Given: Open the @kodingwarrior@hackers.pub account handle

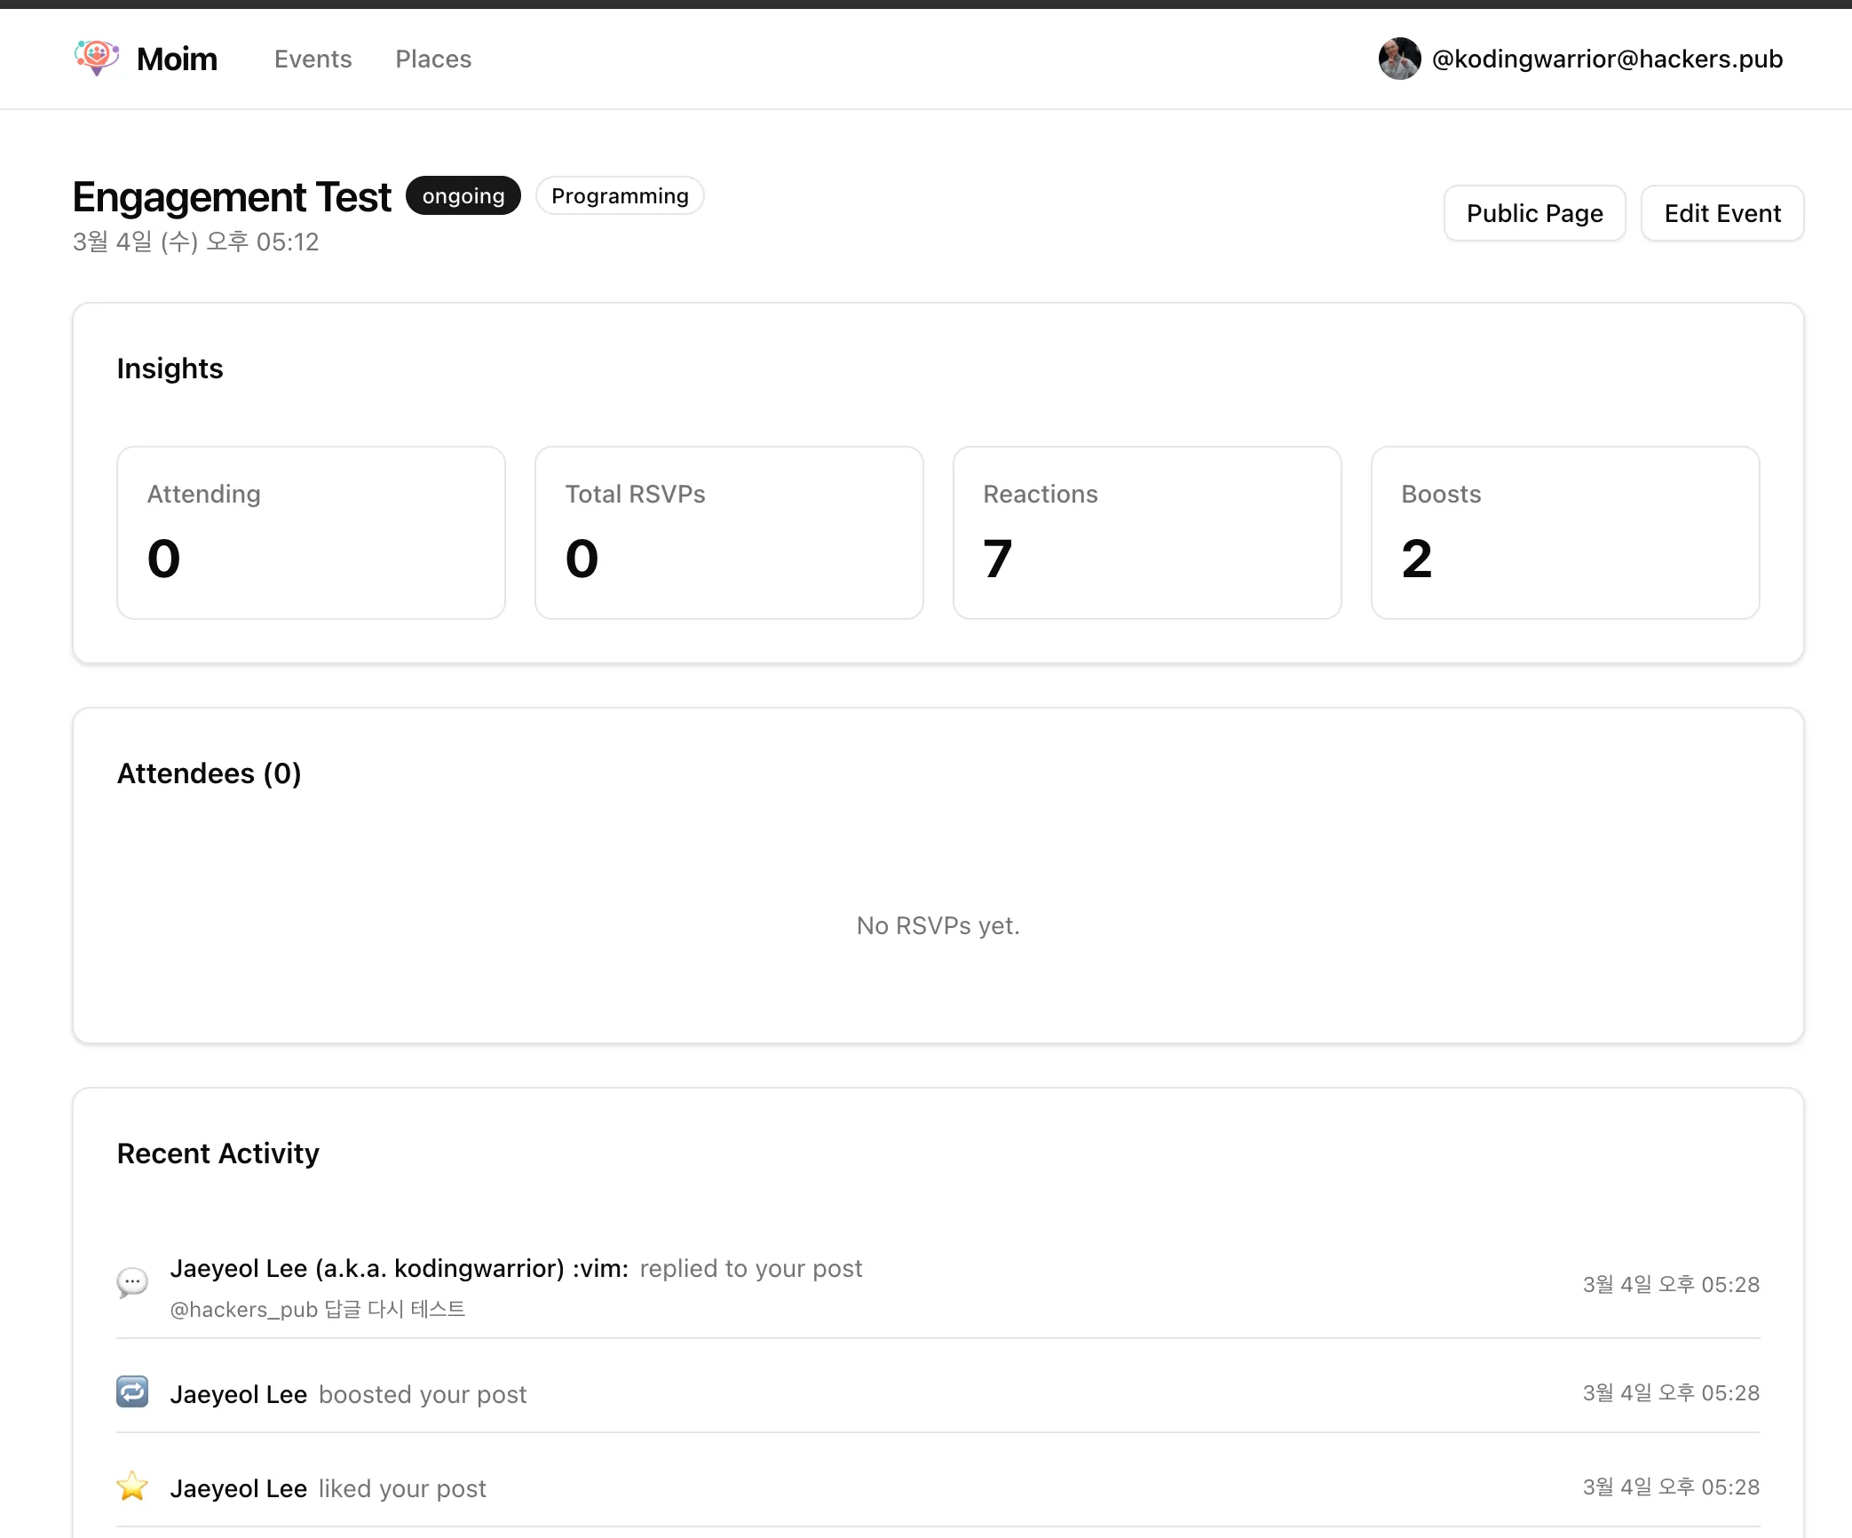Looking at the screenshot, I should pos(1607,59).
